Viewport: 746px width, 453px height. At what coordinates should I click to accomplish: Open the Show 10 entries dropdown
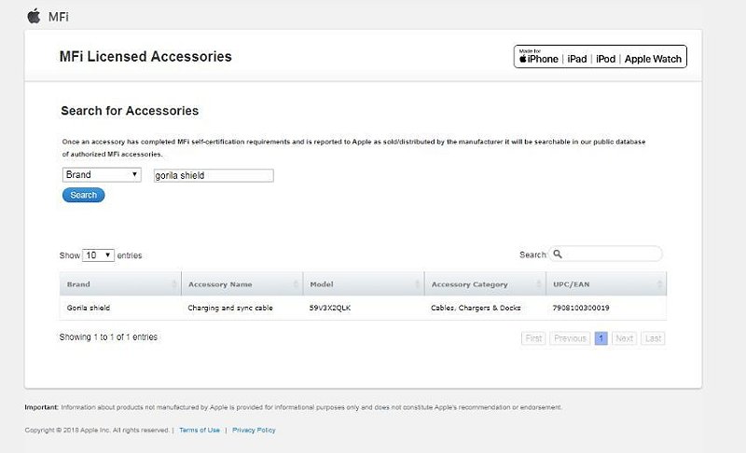tap(98, 255)
